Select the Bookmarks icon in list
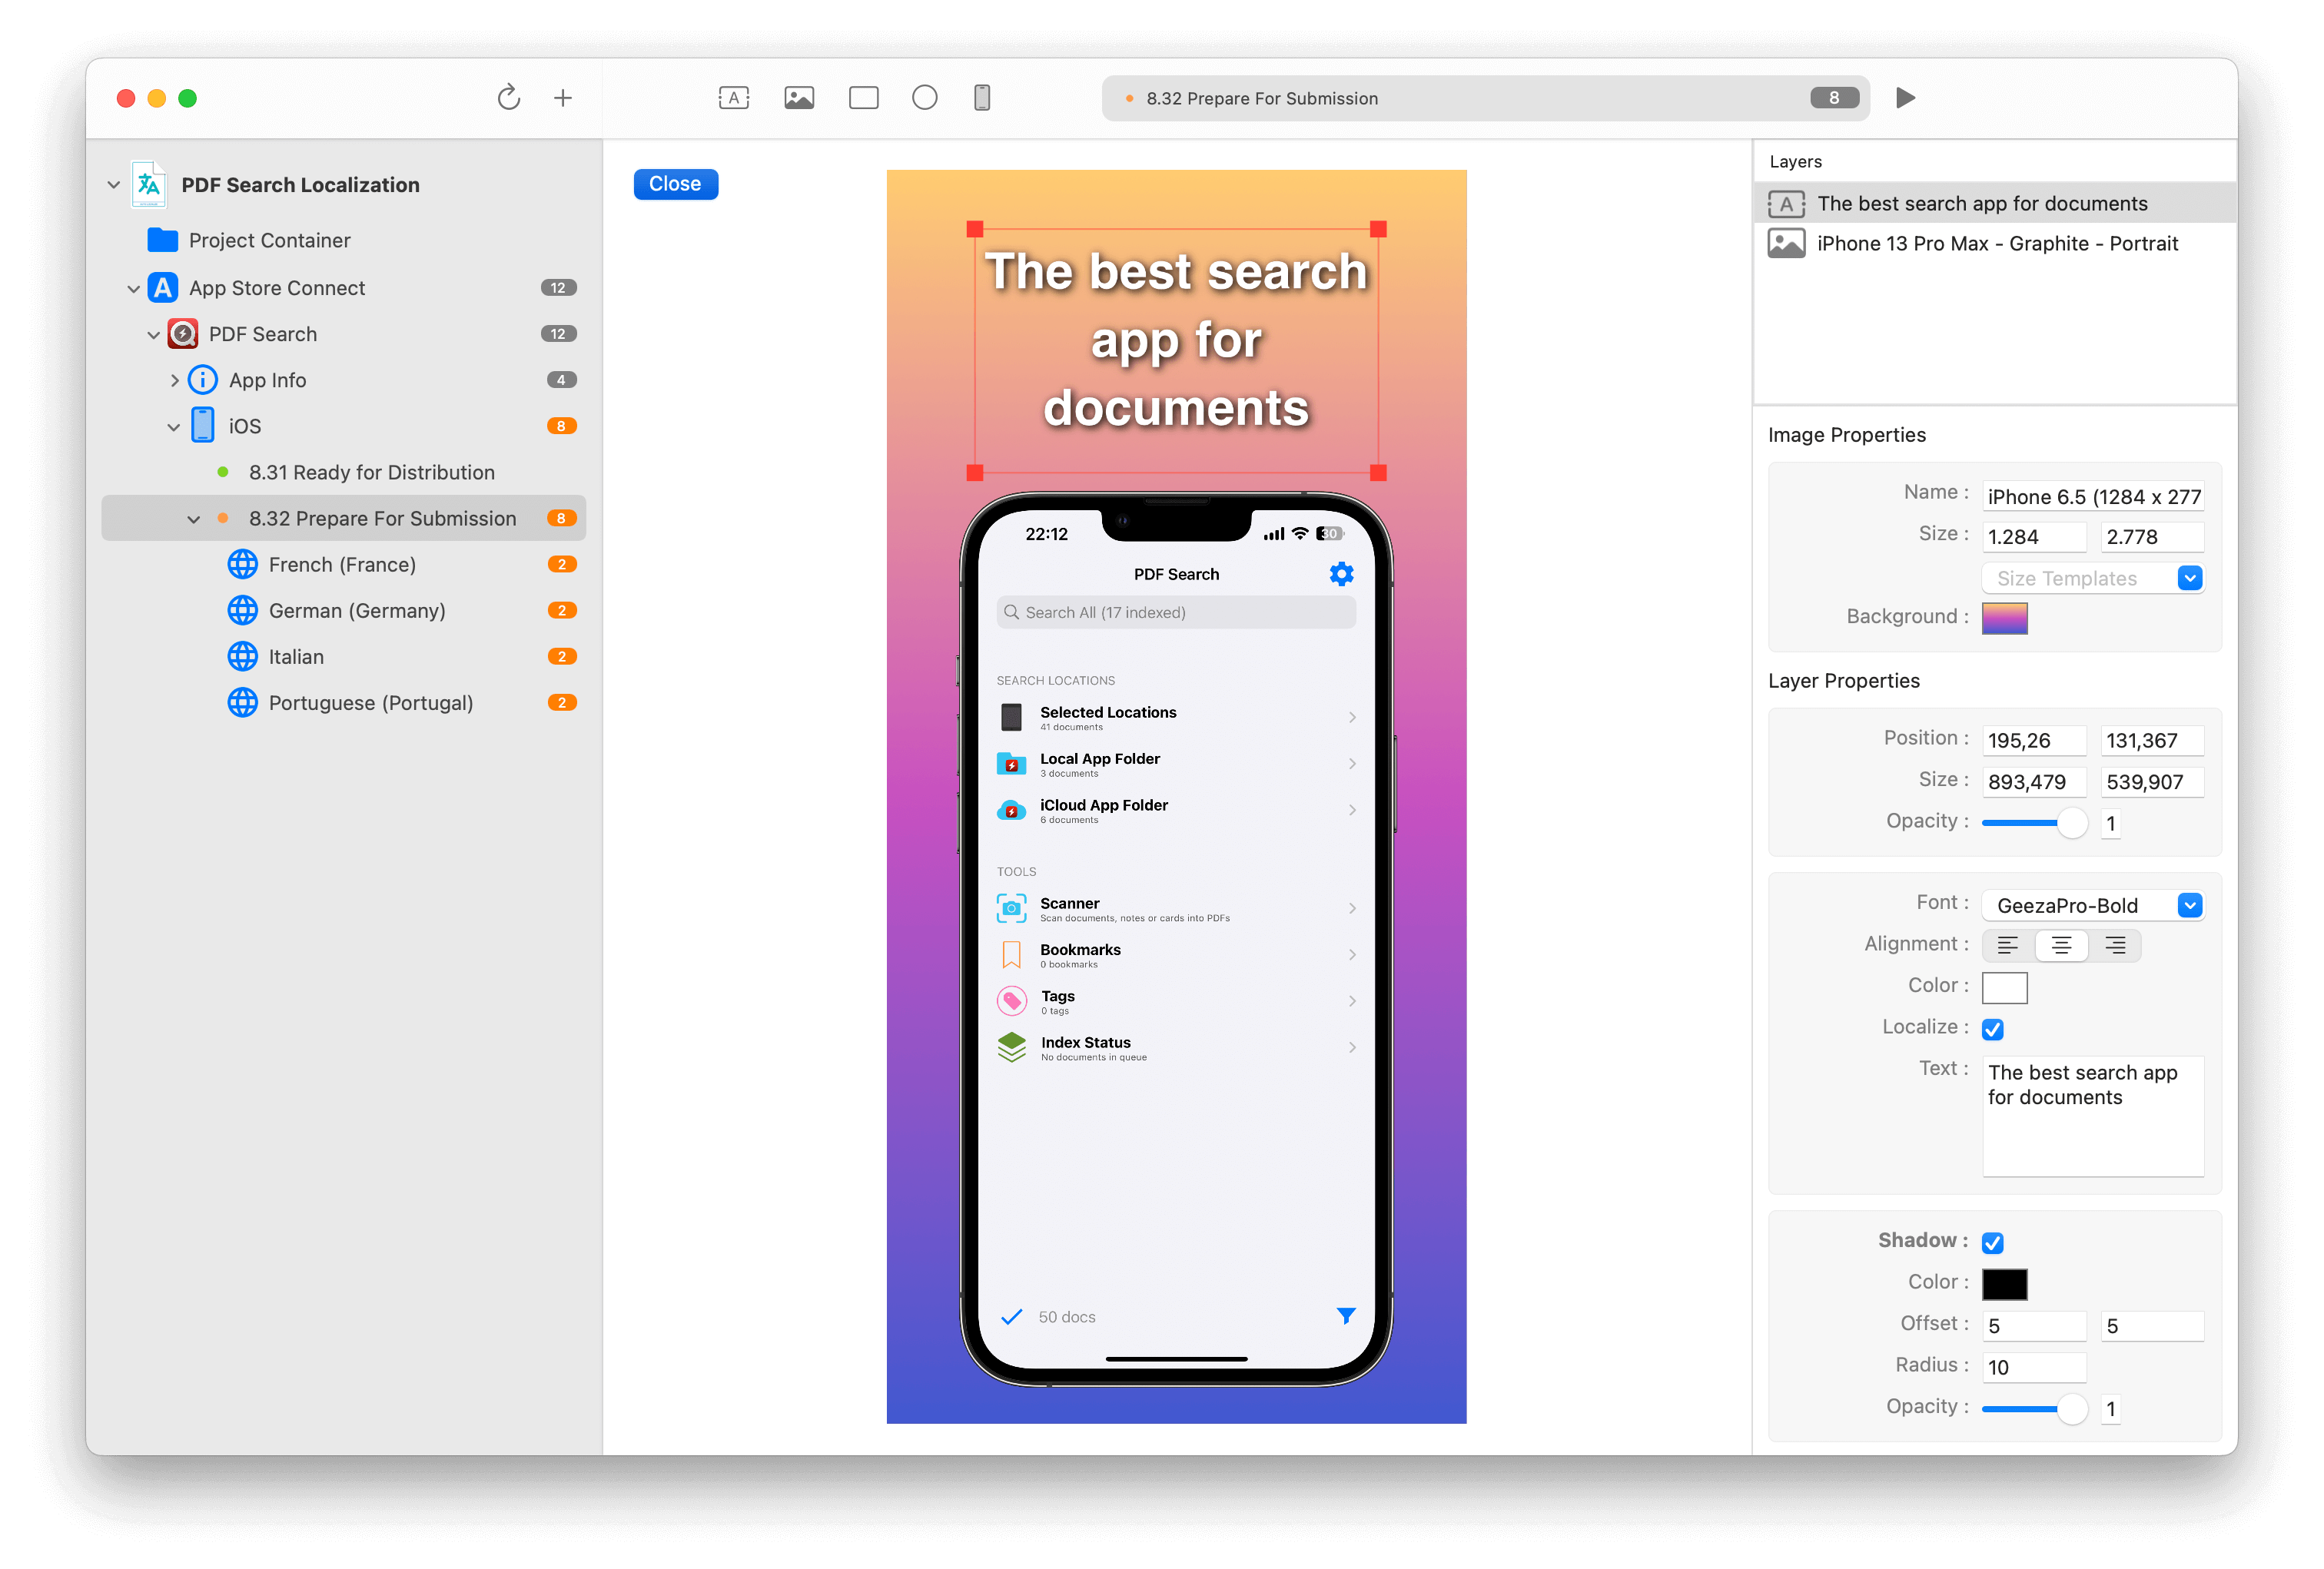Image resolution: width=2324 pixels, height=1569 pixels. click(1011, 953)
